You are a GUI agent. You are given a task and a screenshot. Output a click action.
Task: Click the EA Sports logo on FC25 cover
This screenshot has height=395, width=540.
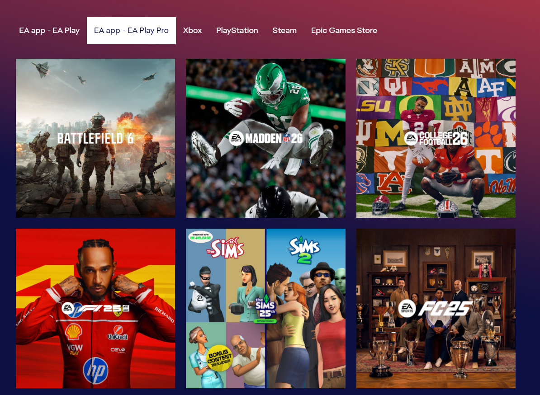[407, 308]
